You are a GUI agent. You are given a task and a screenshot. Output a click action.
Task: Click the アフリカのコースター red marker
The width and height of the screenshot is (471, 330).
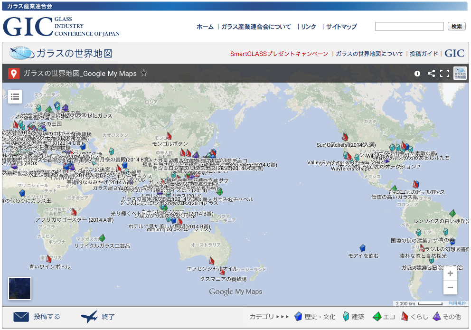(74, 212)
